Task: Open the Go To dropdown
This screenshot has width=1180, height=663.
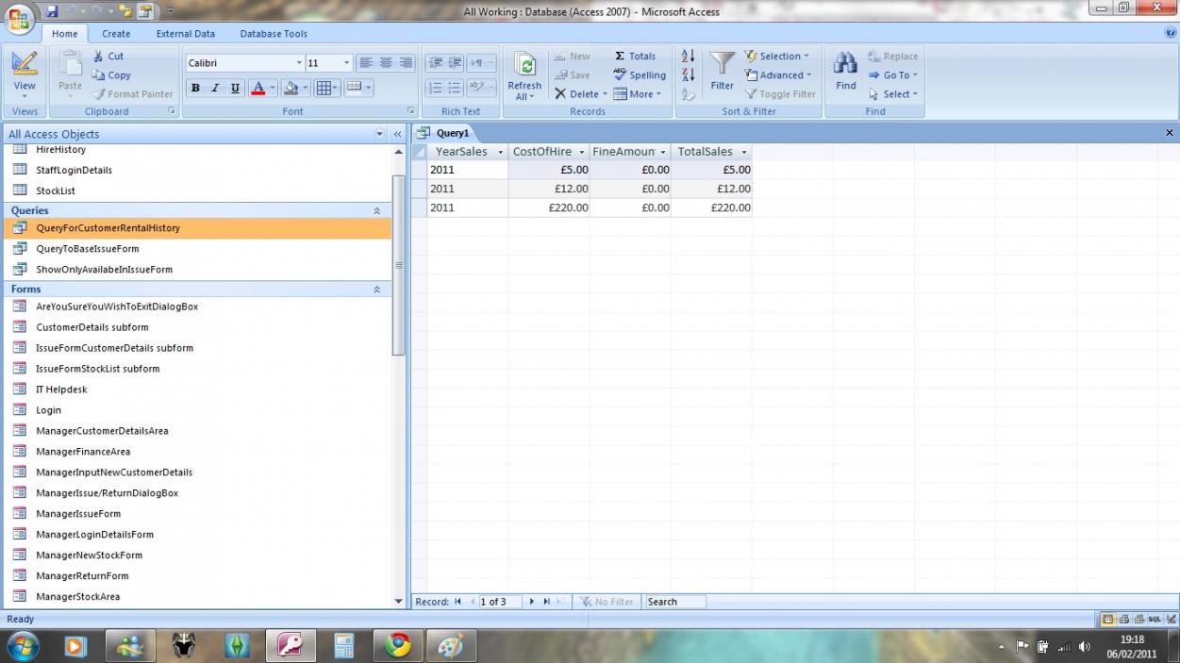Action: [892, 75]
